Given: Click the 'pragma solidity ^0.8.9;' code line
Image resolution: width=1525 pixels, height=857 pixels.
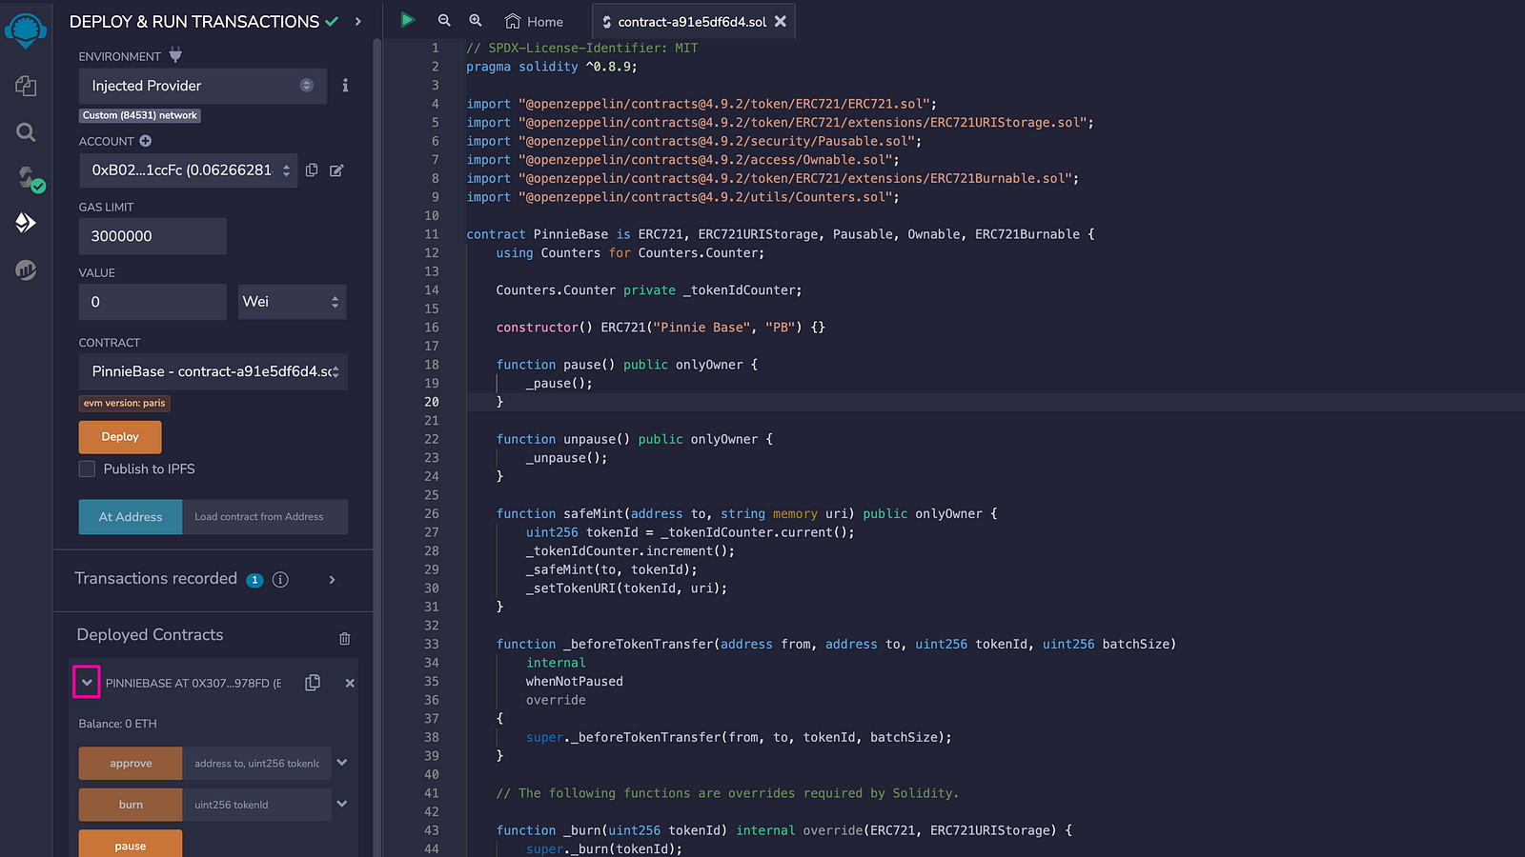Looking at the screenshot, I should click(x=552, y=67).
